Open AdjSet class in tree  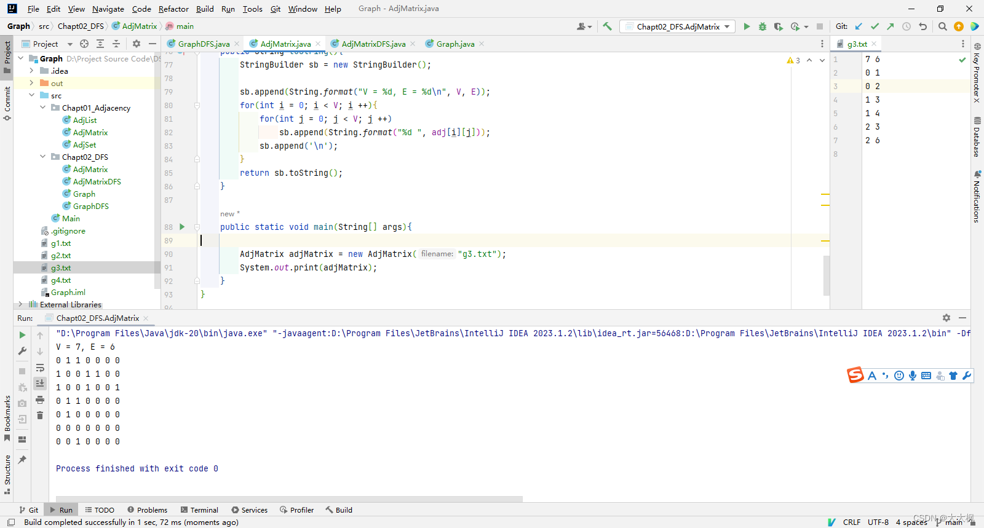click(84, 144)
